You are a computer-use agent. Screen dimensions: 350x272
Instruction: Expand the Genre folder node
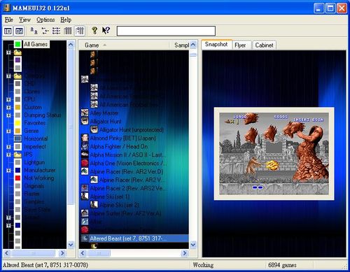tap(8, 131)
